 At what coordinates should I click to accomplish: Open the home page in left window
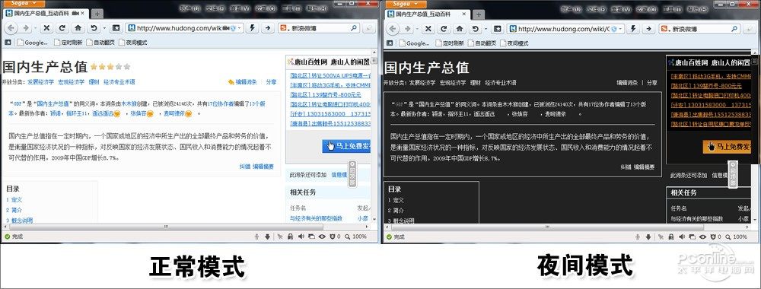[78, 28]
